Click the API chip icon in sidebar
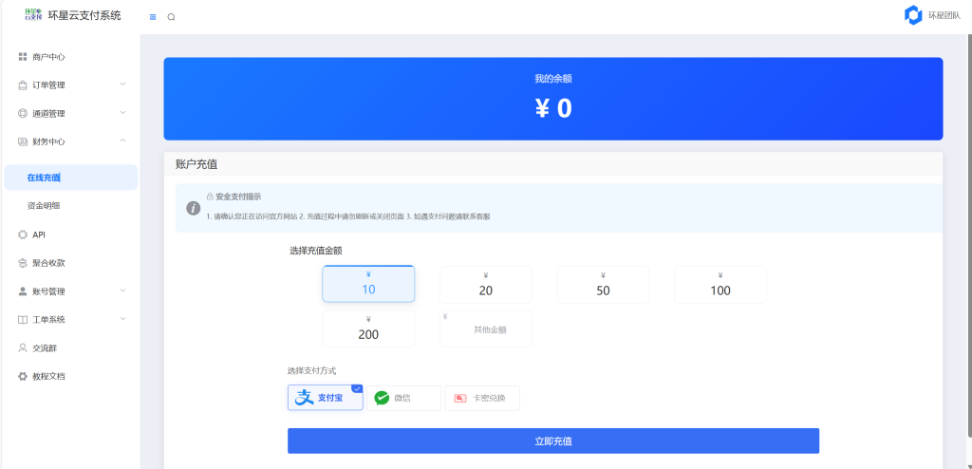Image resolution: width=972 pixels, height=469 pixels. pos(23,234)
